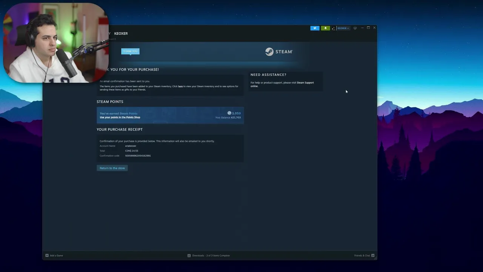Screen dimensions: 483x272
Task: Click the 'You've earned Steam Points' text
Action: click(x=118, y=113)
